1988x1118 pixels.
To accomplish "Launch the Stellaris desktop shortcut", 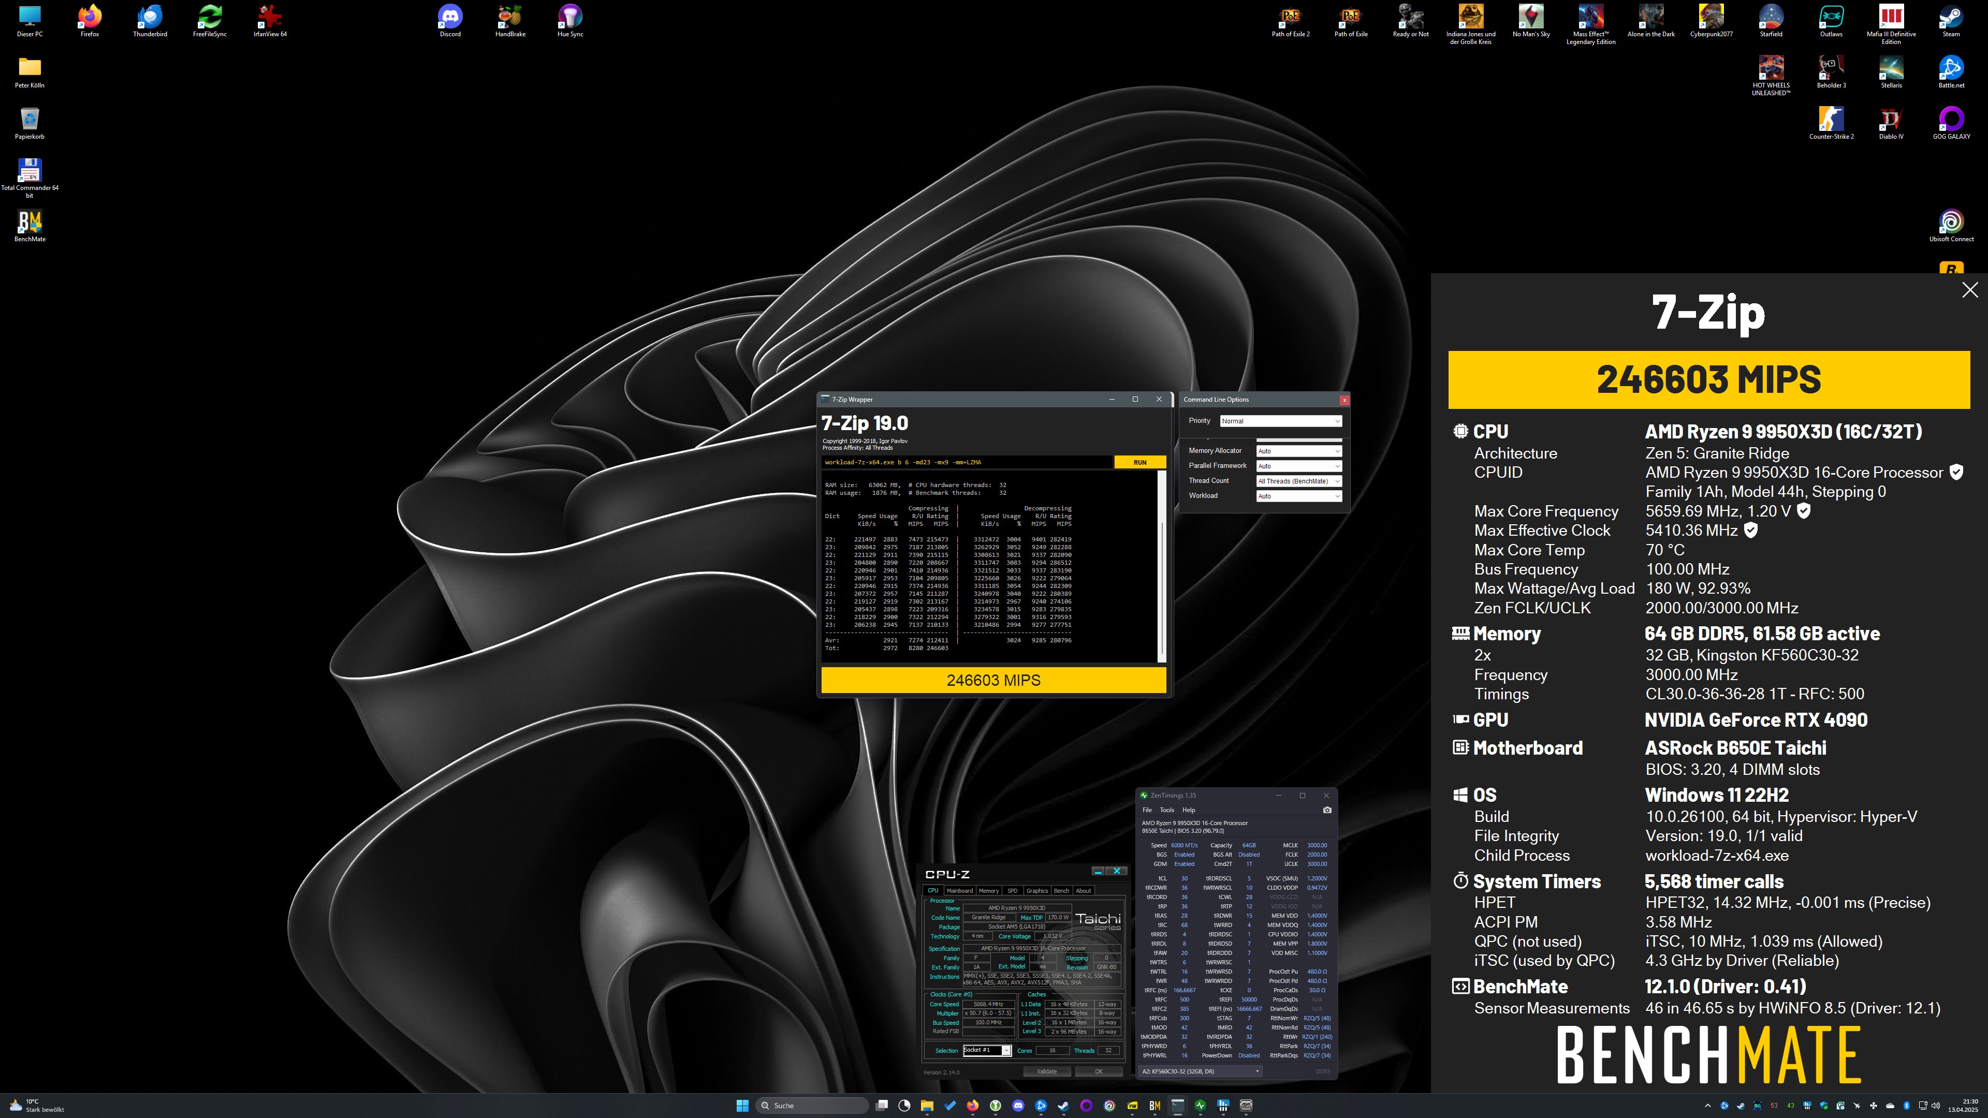I will tap(1891, 72).
